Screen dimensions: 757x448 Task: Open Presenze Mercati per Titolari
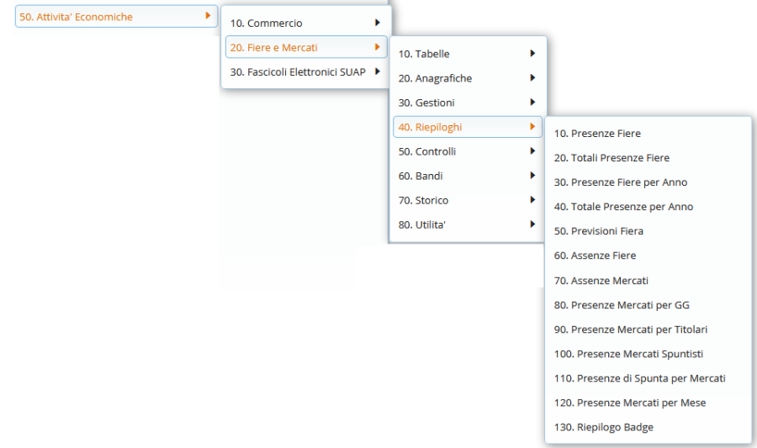pyautogui.click(x=631, y=329)
